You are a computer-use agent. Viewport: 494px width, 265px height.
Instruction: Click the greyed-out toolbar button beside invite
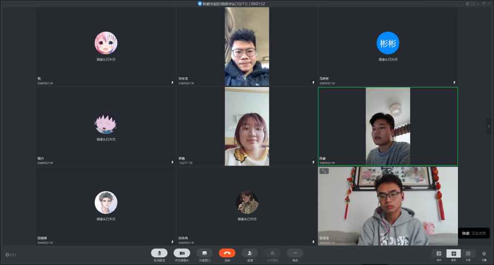coord(272,253)
